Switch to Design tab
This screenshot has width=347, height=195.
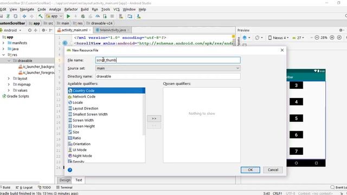pos(65,180)
